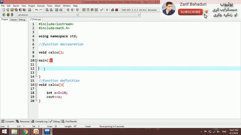Open the Resources bottom panel tab
The width and height of the screenshot is (241, 135).
(23, 121)
